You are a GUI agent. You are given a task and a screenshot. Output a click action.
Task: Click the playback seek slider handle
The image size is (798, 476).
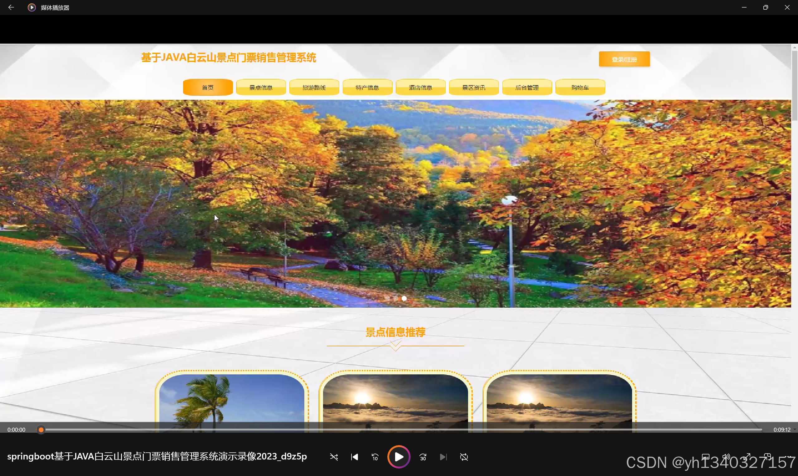point(41,430)
